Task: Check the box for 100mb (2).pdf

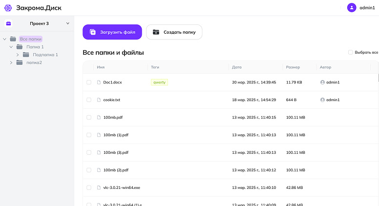Action: pos(89,170)
